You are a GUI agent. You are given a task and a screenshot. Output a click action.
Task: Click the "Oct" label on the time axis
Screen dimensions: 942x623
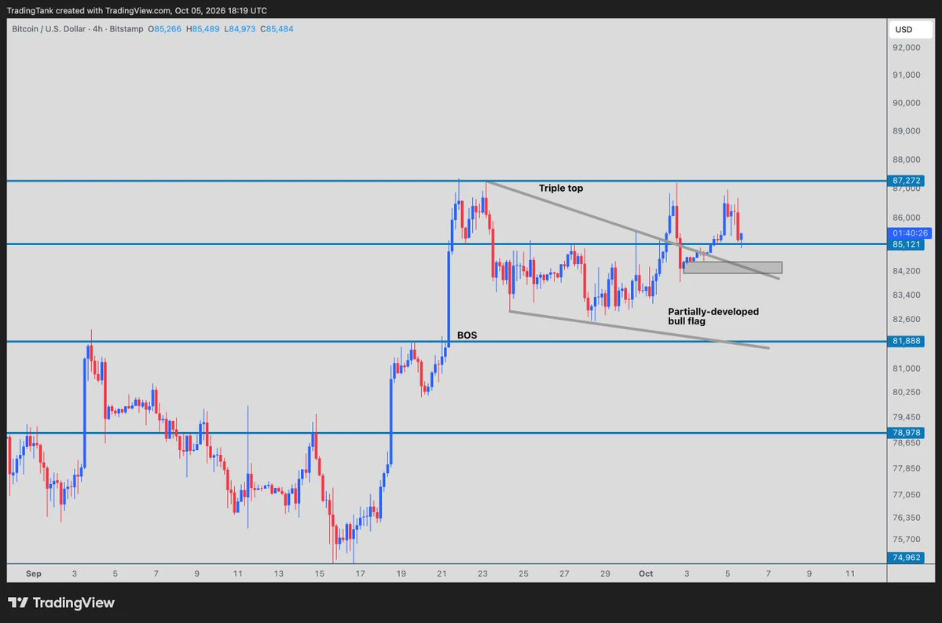pos(646,574)
